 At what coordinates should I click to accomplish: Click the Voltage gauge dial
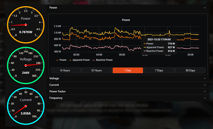[x=26, y=65]
